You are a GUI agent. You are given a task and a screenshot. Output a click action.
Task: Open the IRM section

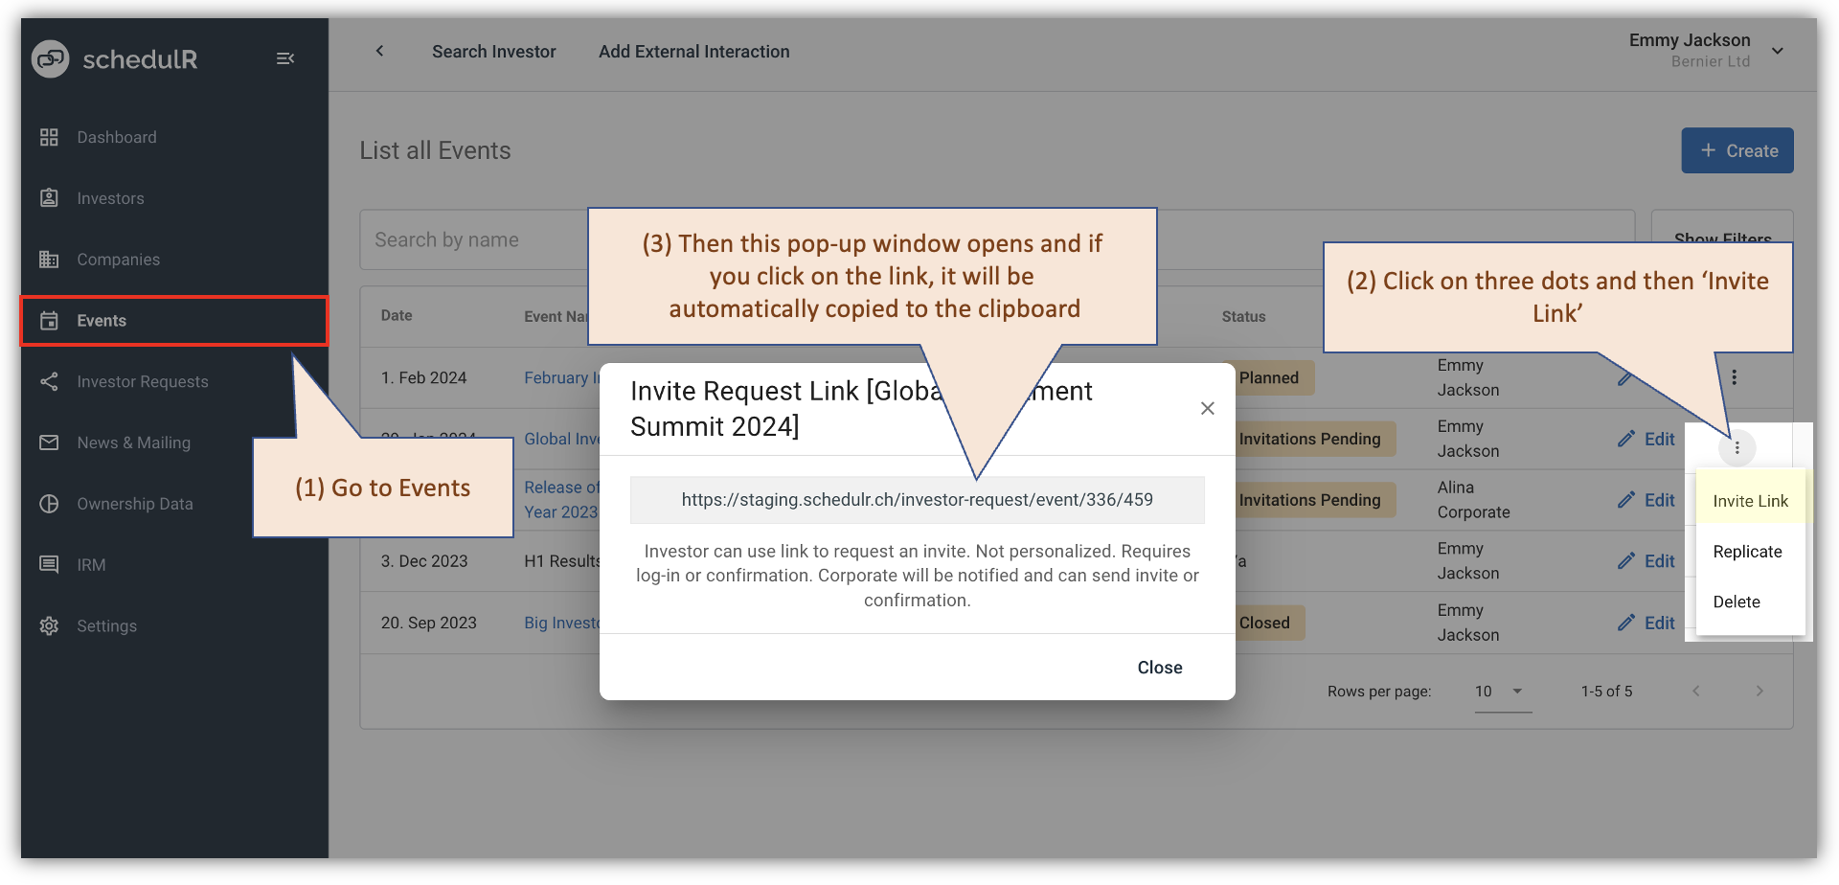49,564
